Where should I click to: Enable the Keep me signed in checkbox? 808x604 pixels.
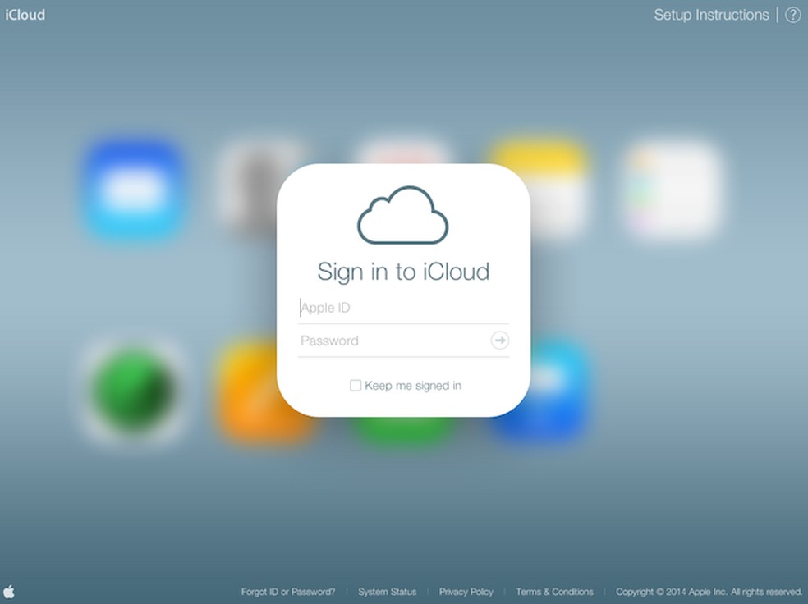pos(356,385)
